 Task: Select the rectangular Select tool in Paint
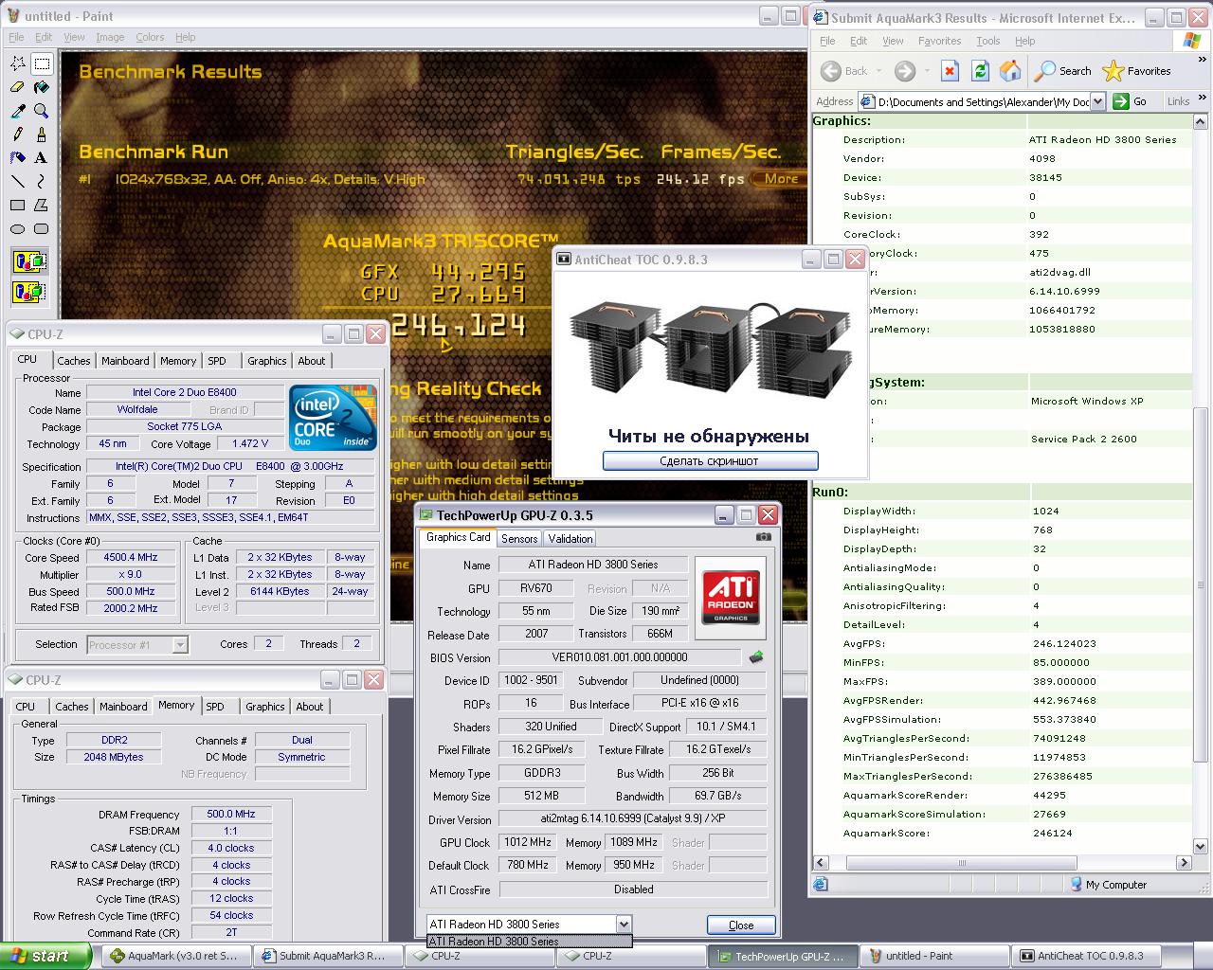coord(42,64)
